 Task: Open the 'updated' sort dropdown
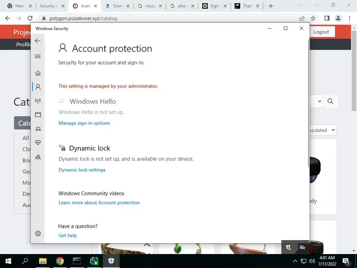[x=322, y=130]
